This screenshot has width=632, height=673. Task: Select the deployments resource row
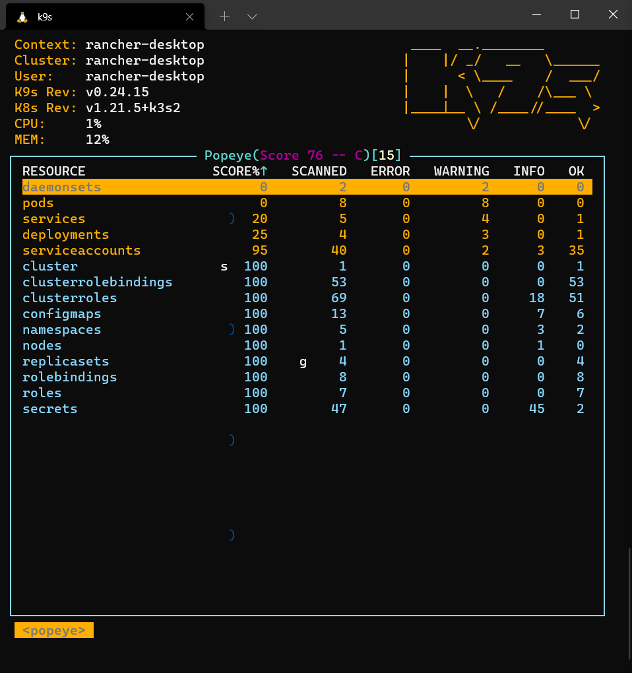[x=65, y=234]
